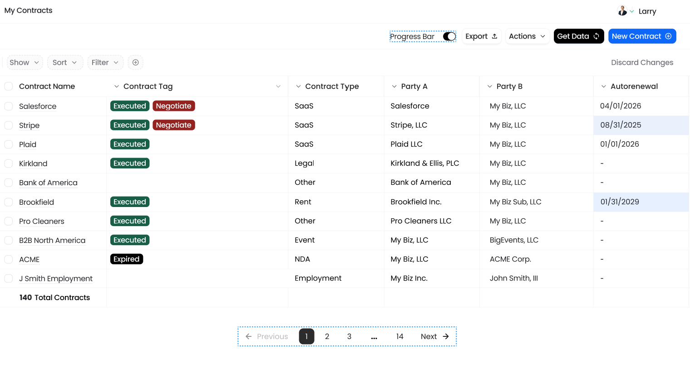The image size is (690, 375).
Task: Select current page 1
Action: [x=306, y=336]
